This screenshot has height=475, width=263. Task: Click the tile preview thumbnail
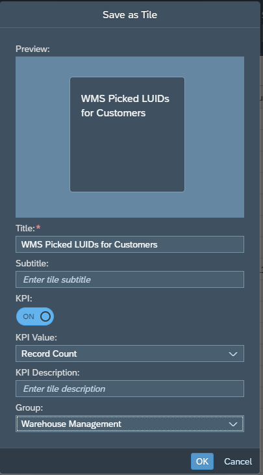[x=127, y=135]
